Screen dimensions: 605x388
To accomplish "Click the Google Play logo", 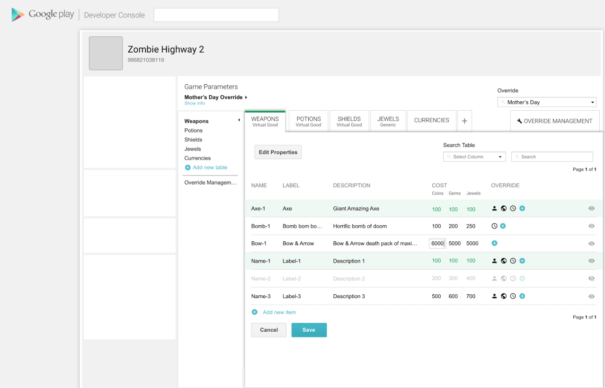I will (x=18, y=15).
